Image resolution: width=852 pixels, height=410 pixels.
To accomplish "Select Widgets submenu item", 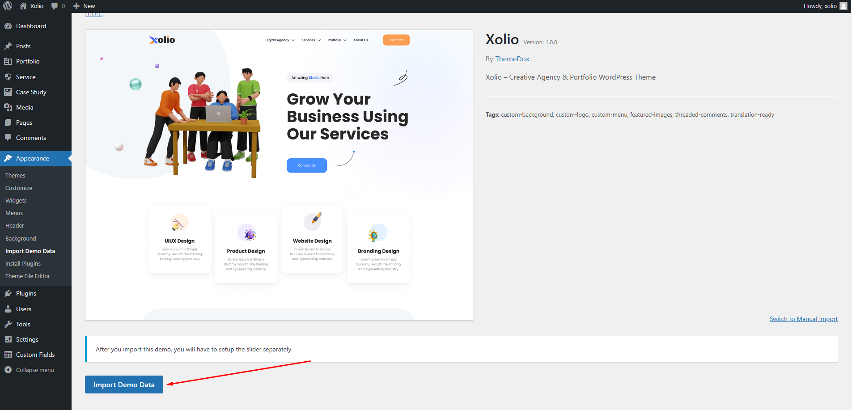I will coord(16,201).
